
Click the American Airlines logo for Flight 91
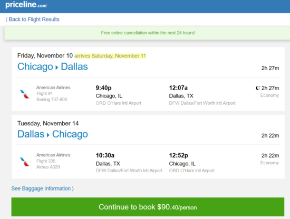(25, 94)
